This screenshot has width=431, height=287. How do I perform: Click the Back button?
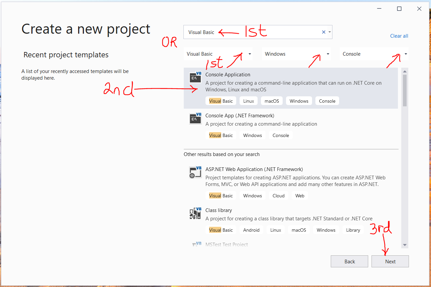click(x=349, y=261)
